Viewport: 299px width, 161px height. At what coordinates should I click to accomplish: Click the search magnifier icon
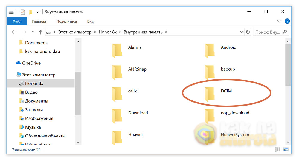pyautogui.click(x=285, y=32)
